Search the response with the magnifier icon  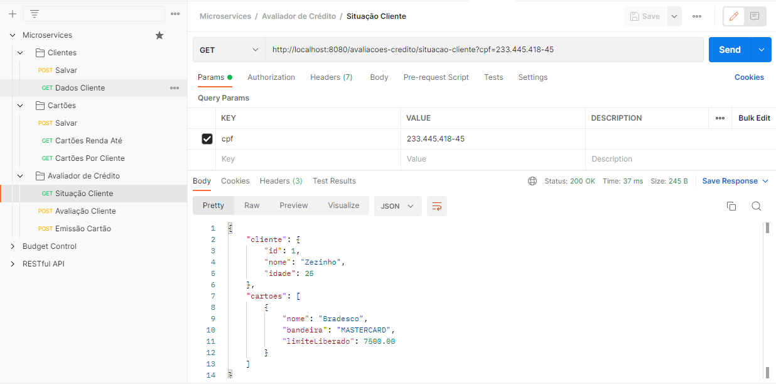pos(756,206)
